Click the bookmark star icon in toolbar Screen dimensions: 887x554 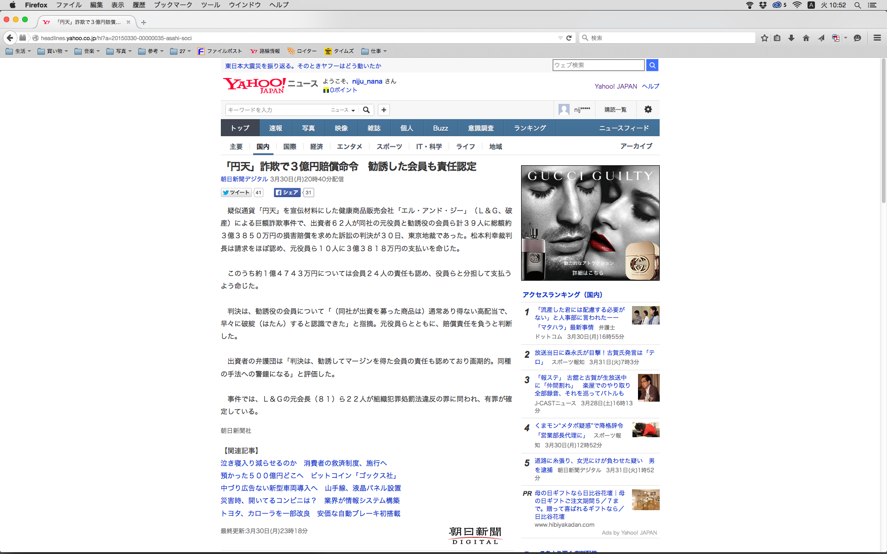(765, 38)
